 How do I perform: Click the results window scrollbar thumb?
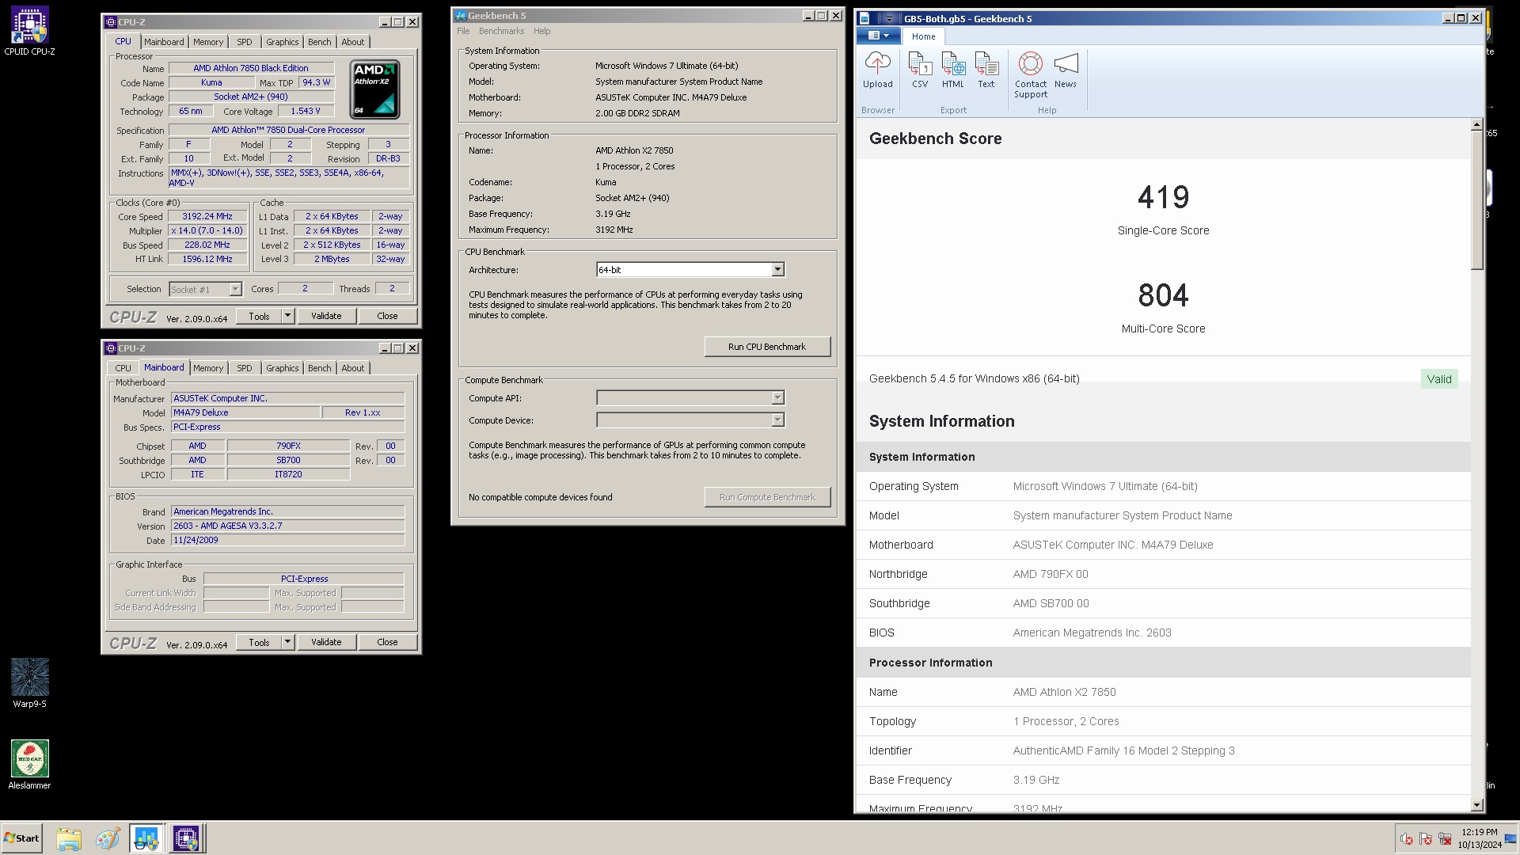1476,200
